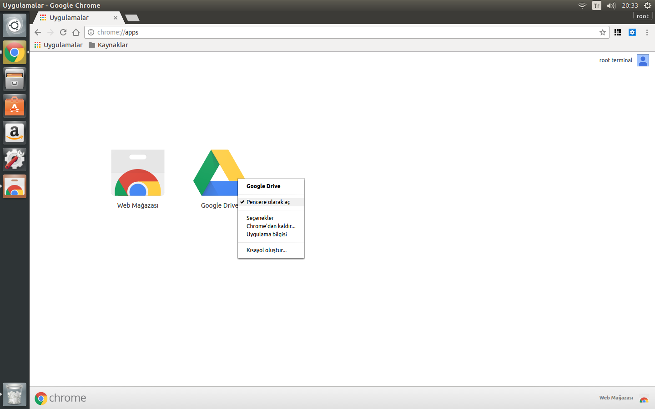Select 'Uygulama bilgisi' in context menu

click(x=271, y=234)
